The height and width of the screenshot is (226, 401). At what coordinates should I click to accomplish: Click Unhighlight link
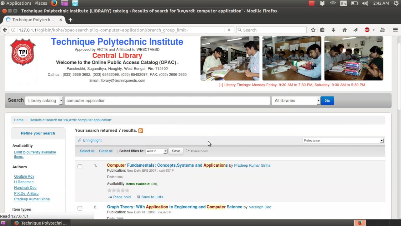coord(92,140)
